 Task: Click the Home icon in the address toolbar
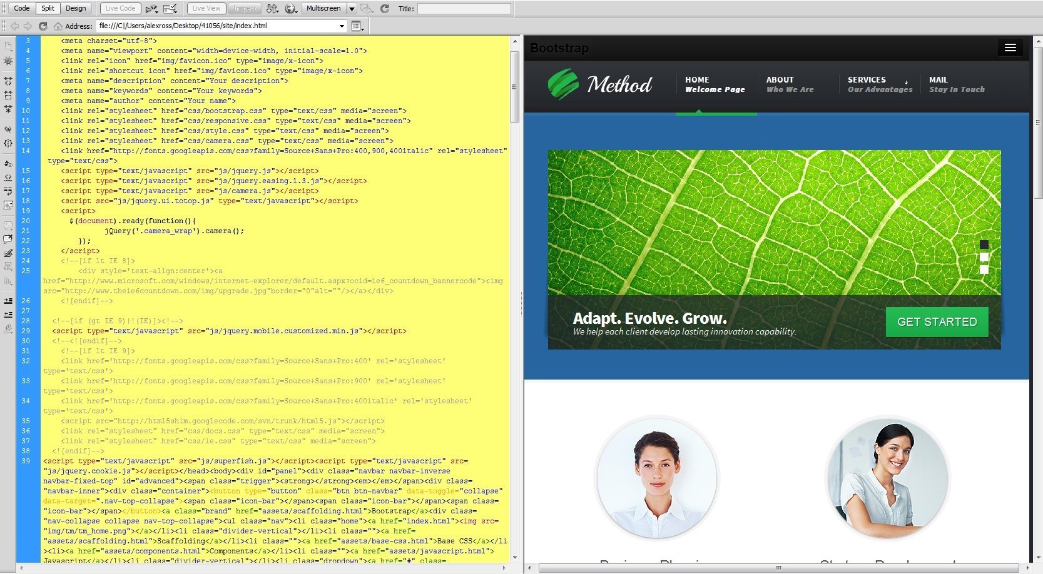click(x=58, y=26)
